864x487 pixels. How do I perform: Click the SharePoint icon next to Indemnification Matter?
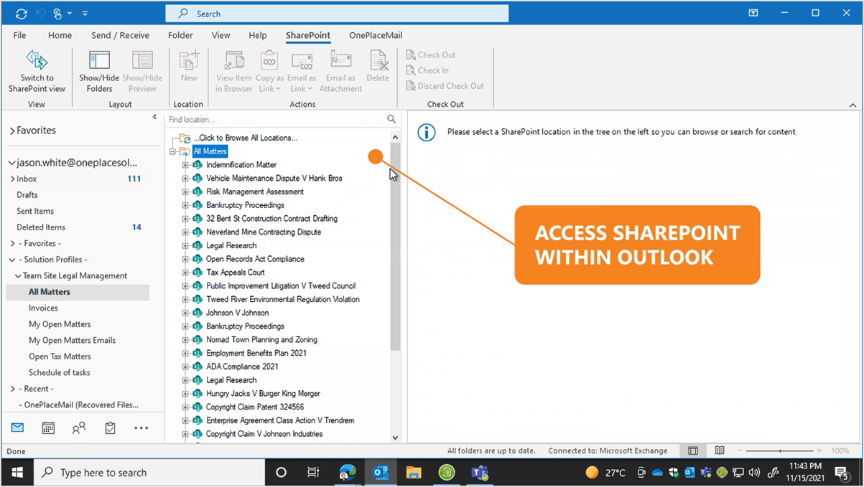(x=198, y=165)
